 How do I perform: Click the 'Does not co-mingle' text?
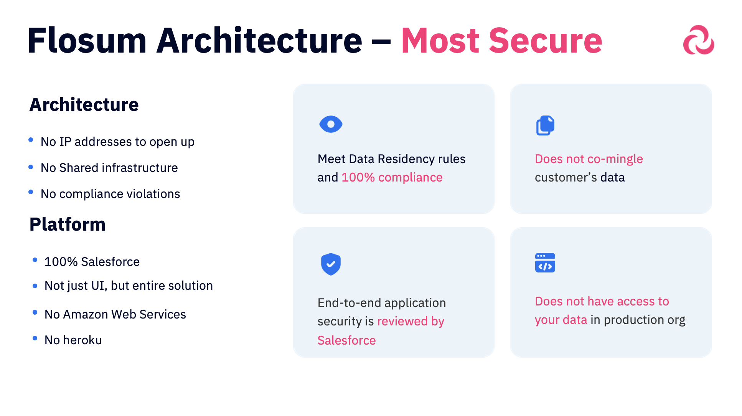(589, 159)
